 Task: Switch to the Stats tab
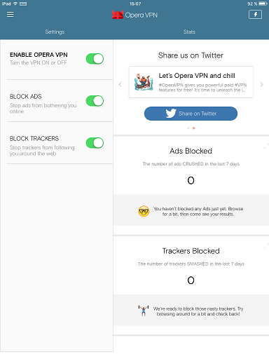pyautogui.click(x=189, y=32)
